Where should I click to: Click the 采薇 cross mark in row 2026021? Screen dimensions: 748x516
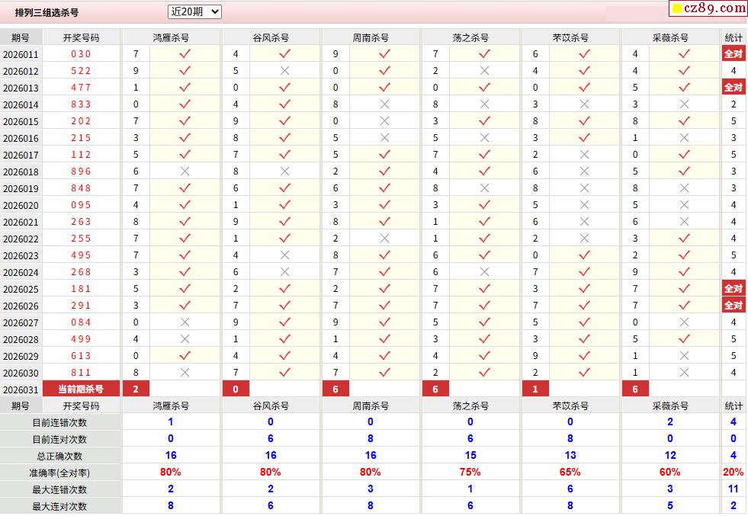click(684, 221)
